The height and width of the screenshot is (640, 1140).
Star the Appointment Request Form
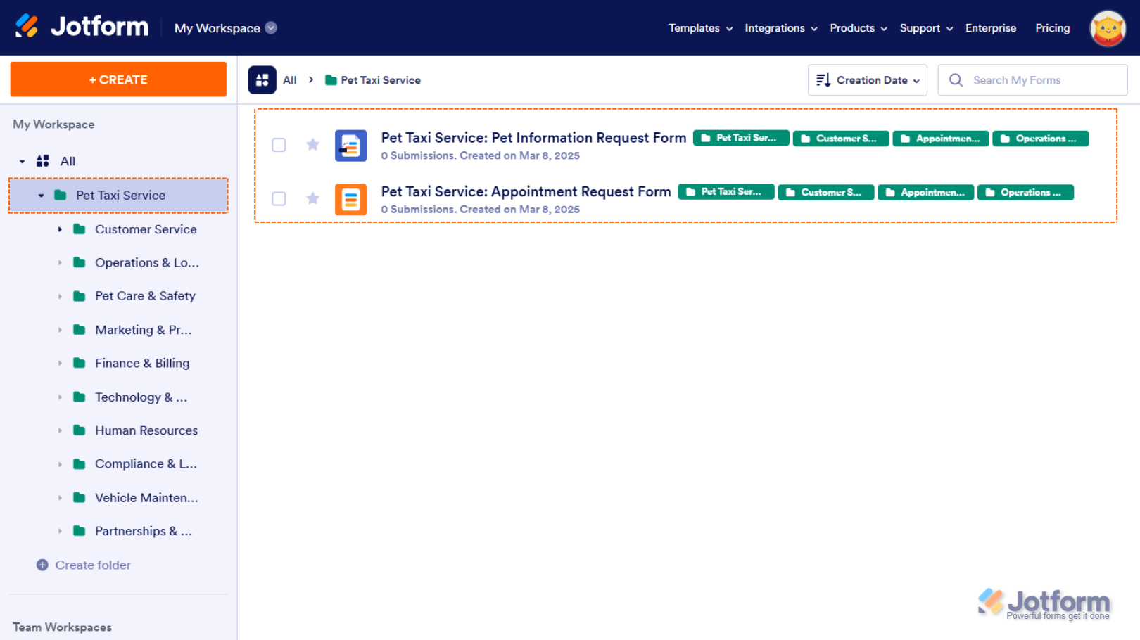click(313, 198)
